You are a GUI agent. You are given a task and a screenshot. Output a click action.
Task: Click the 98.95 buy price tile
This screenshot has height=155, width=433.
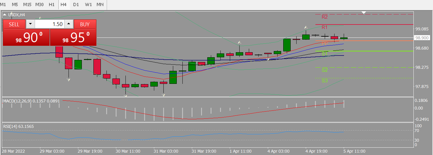pyautogui.click(x=73, y=37)
